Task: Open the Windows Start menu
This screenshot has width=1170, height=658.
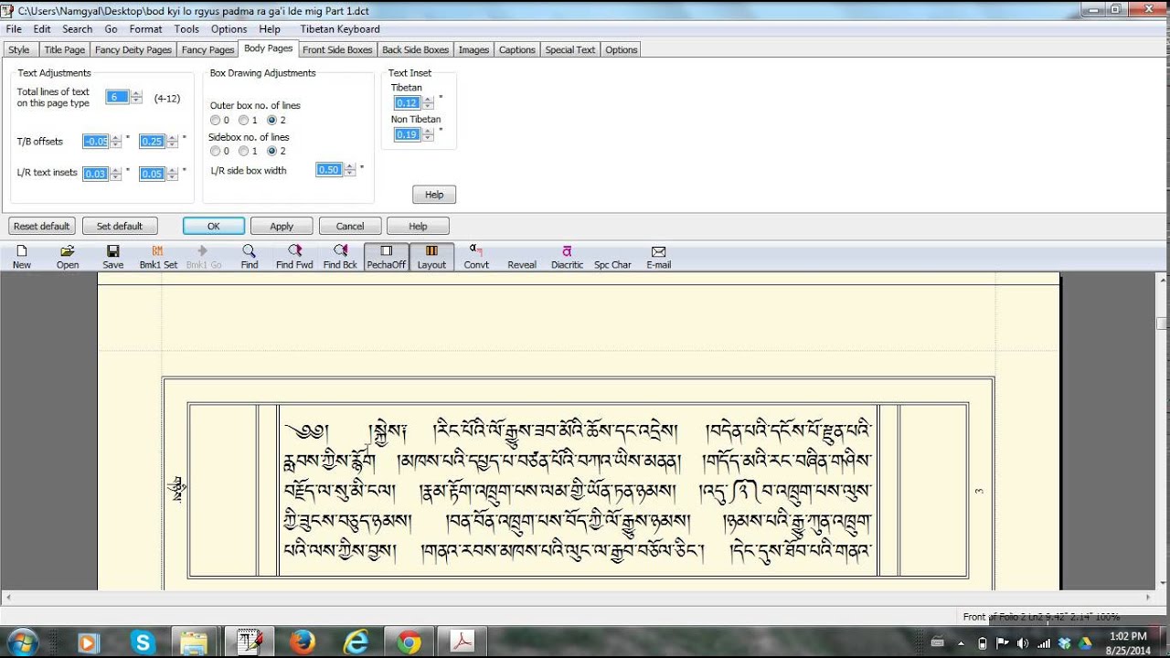Action: [22, 642]
